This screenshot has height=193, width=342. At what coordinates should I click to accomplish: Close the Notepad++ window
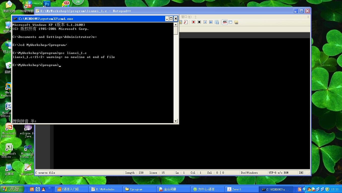pos(307,11)
